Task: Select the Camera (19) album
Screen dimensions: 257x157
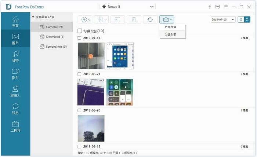Action: pos(52,27)
